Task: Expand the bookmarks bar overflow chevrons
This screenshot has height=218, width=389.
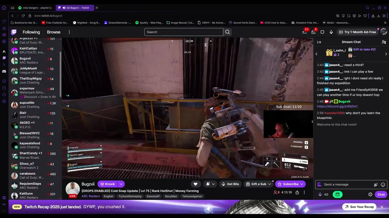Action: coord(385,23)
